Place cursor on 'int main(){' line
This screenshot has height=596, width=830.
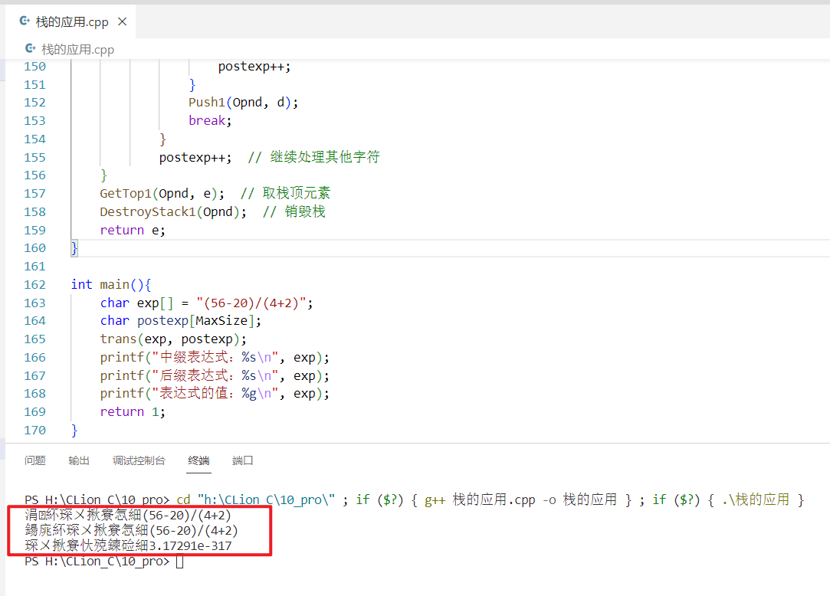coord(111,285)
